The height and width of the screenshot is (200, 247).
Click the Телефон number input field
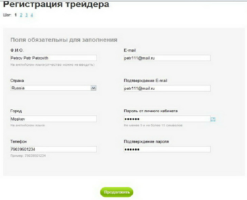point(54,149)
